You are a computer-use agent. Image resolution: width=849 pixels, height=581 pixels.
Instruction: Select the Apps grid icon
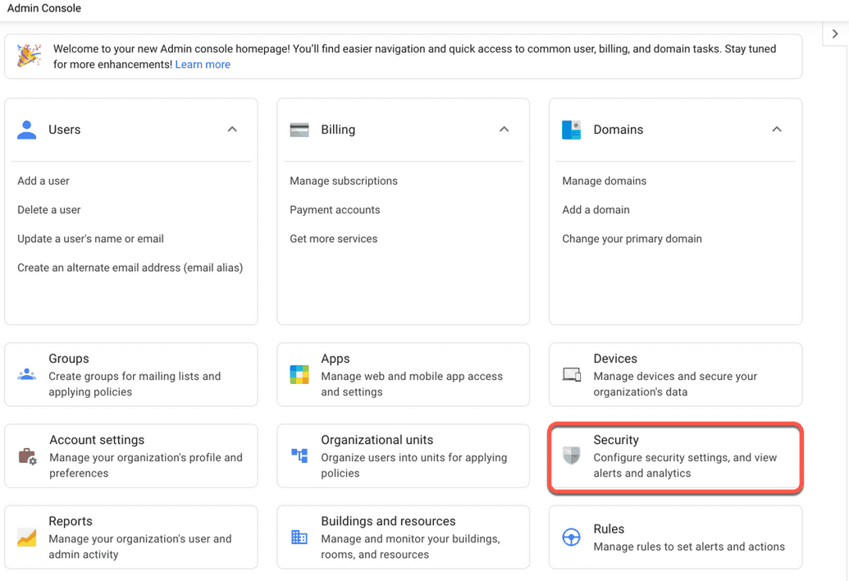[x=300, y=374]
